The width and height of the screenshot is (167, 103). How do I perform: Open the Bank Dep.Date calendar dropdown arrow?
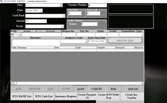pos(106,41)
